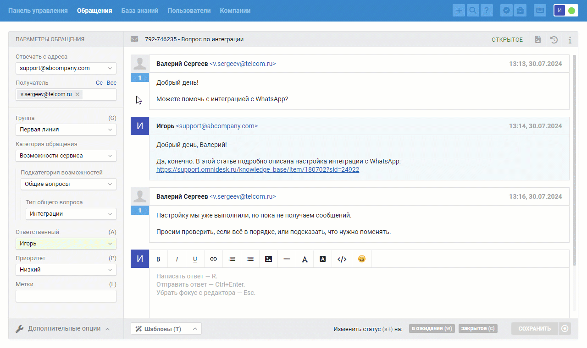
Task: Insert a bulleted list in reply
Action: (x=250, y=259)
